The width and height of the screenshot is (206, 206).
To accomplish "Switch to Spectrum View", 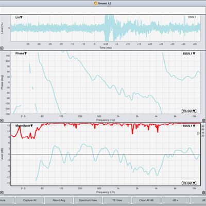I will pyautogui.click(x=88, y=200).
